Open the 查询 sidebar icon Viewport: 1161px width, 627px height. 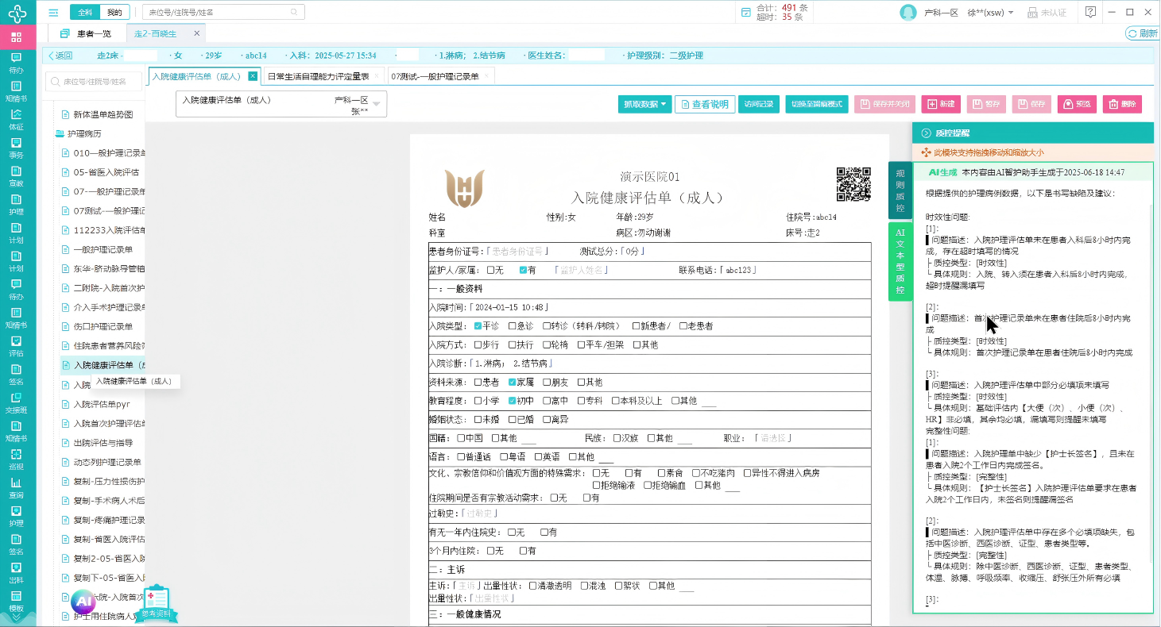[x=16, y=487]
